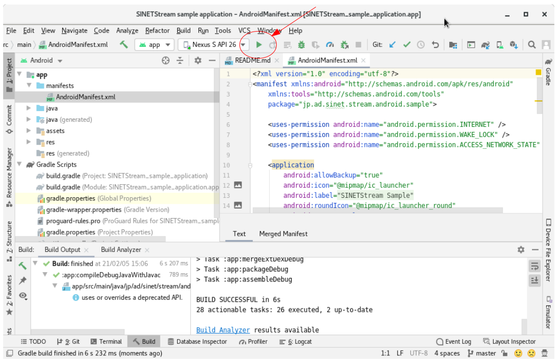
Task: Open the Resource Manager side tab
Action: (9, 177)
